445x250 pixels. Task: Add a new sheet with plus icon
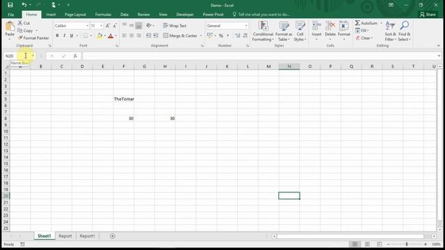tap(113, 236)
